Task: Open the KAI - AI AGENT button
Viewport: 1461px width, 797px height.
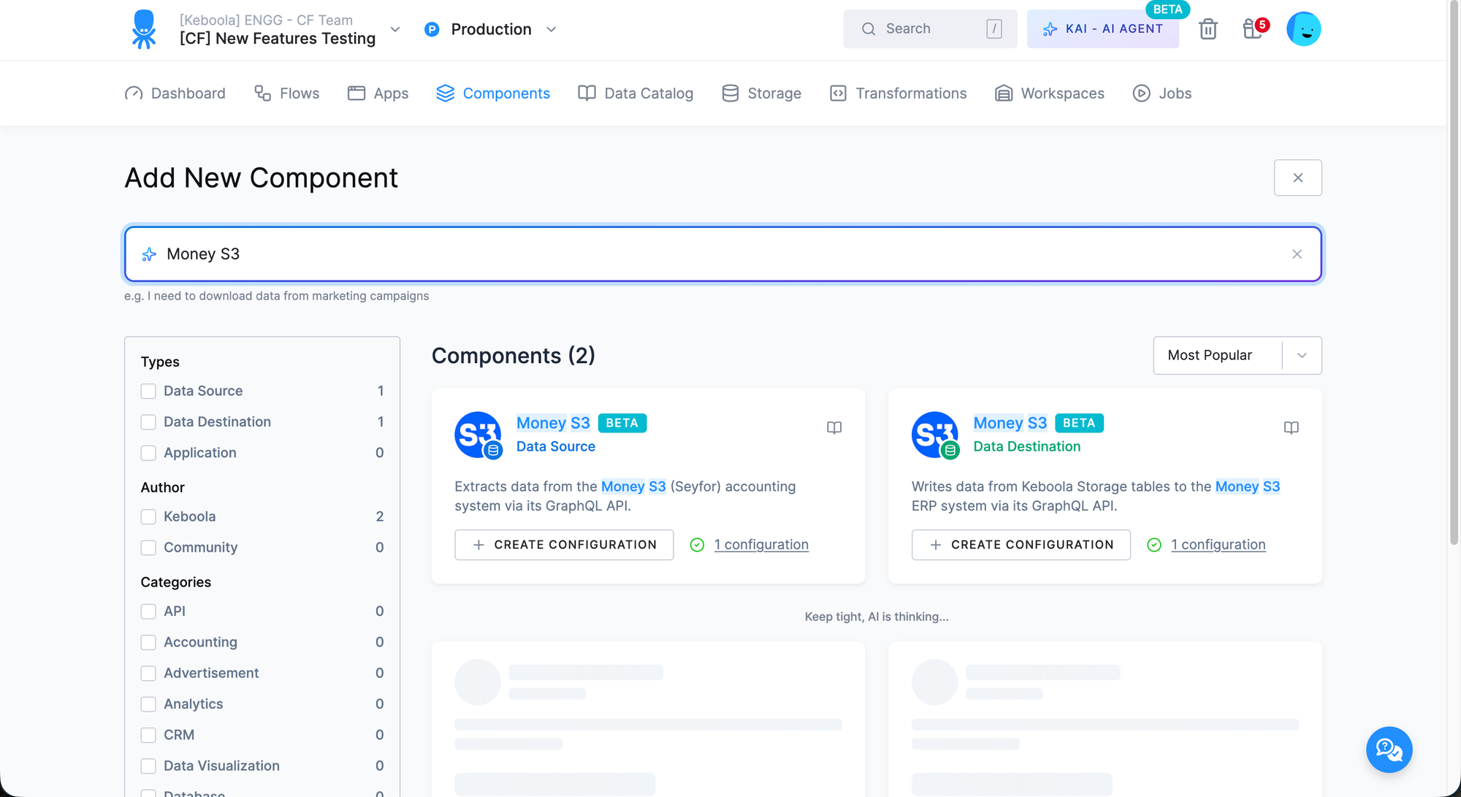Action: click(x=1103, y=29)
